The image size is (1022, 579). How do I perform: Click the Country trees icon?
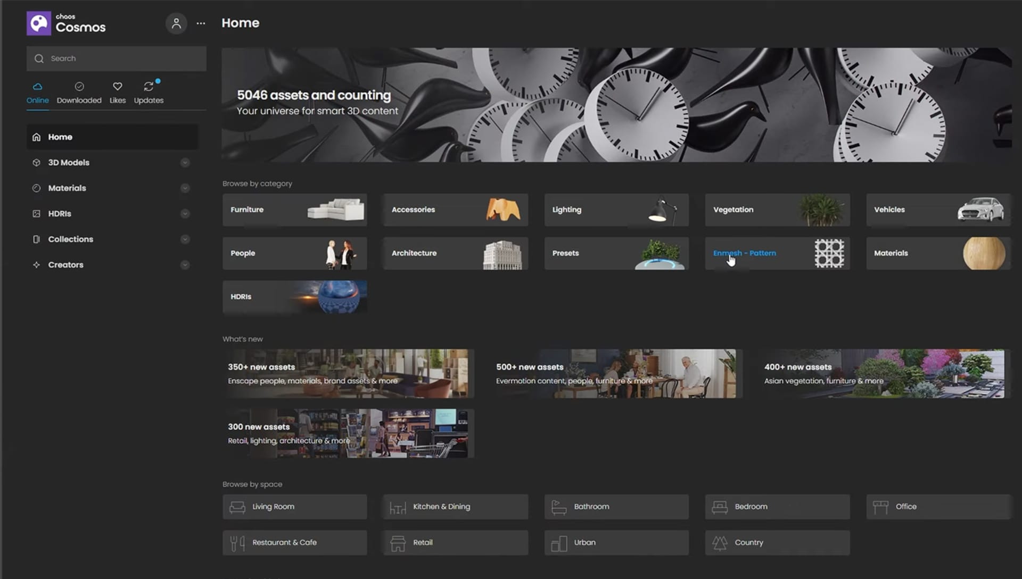pos(720,543)
